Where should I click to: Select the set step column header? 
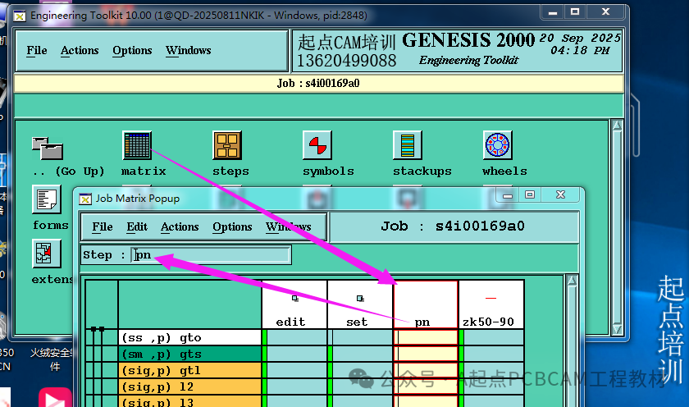click(360, 304)
